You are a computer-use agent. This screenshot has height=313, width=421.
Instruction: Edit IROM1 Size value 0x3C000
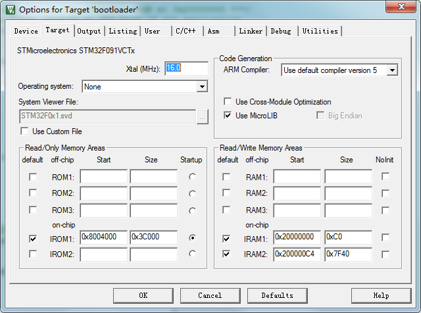pyautogui.click(x=154, y=237)
